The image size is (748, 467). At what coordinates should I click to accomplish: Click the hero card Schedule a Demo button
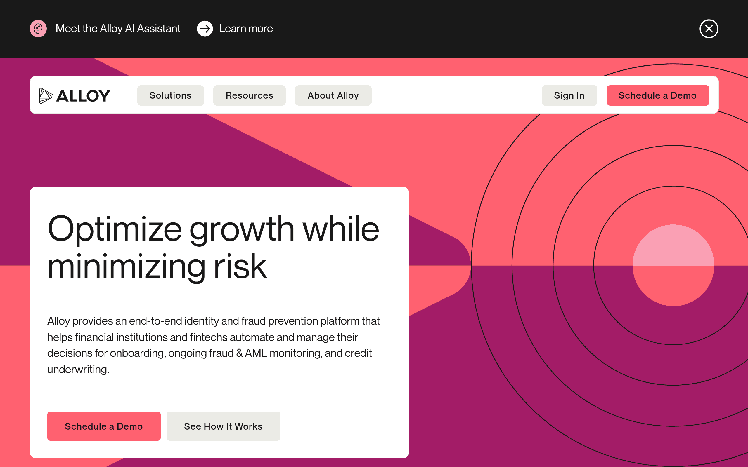point(104,426)
